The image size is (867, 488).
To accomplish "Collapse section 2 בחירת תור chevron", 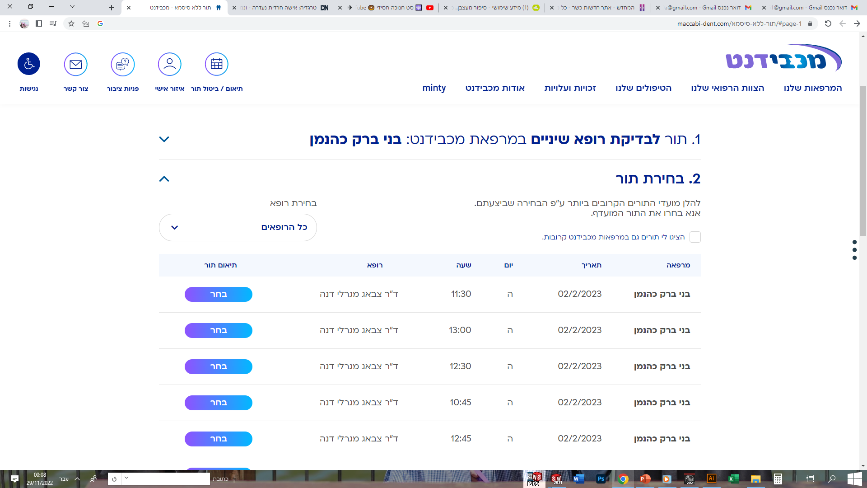I will tap(164, 179).
